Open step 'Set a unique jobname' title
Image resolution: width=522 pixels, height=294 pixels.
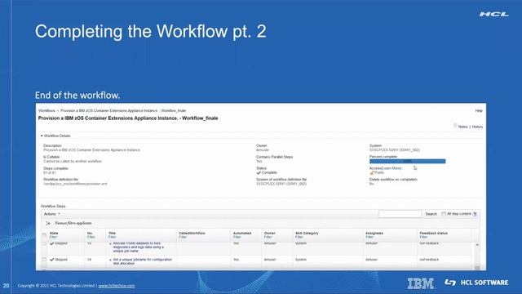(143, 261)
